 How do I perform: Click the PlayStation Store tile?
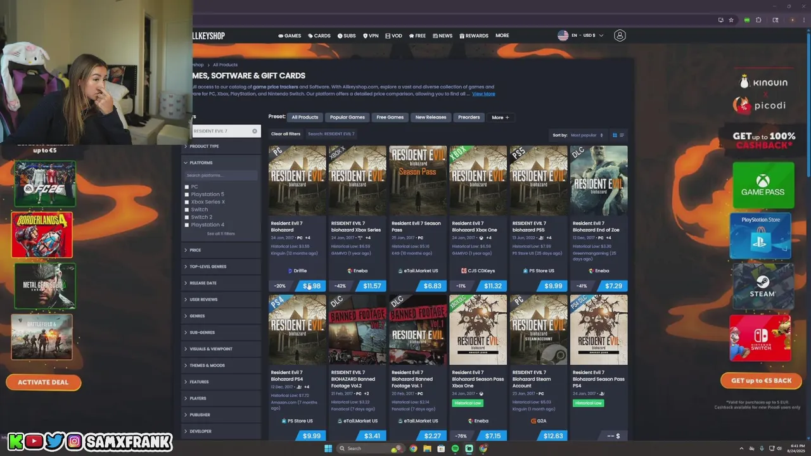pos(761,236)
